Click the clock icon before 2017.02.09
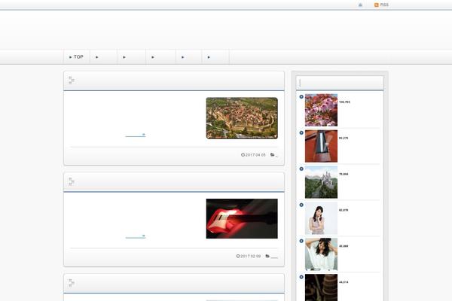Image resolution: width=452 pixels, height=301 pixels. 238,256
